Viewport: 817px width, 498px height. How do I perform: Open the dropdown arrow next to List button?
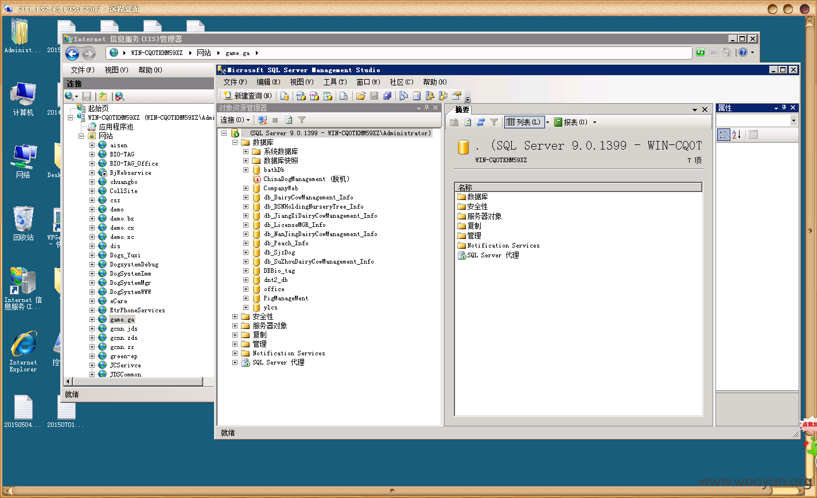pos(547,122)
